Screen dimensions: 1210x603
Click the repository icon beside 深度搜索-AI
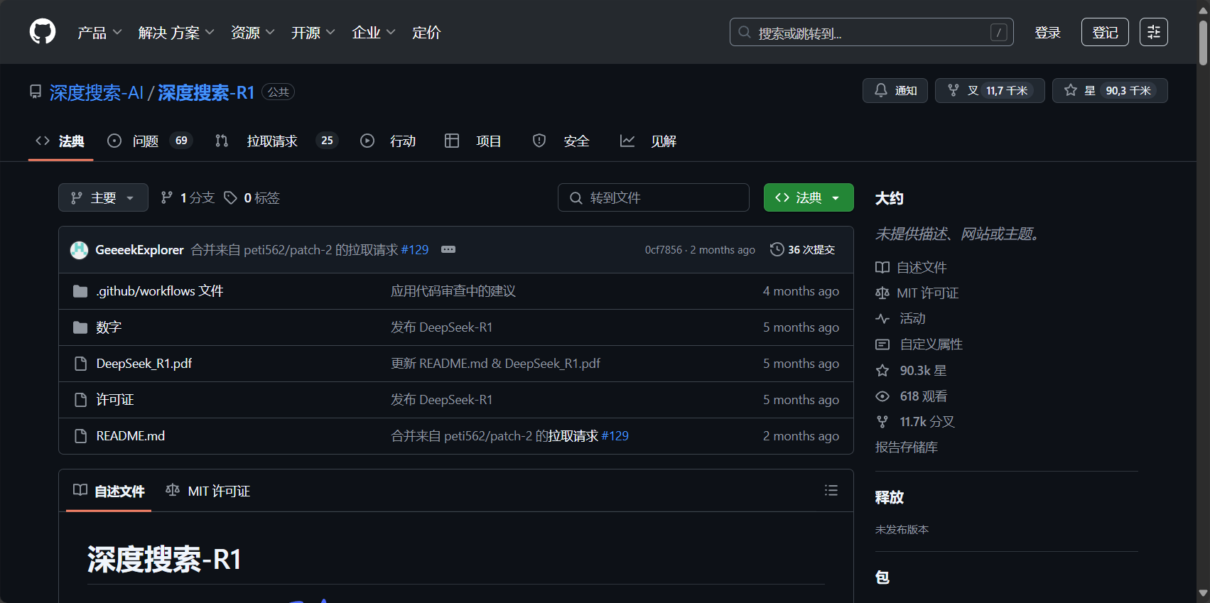coord(36,92)
